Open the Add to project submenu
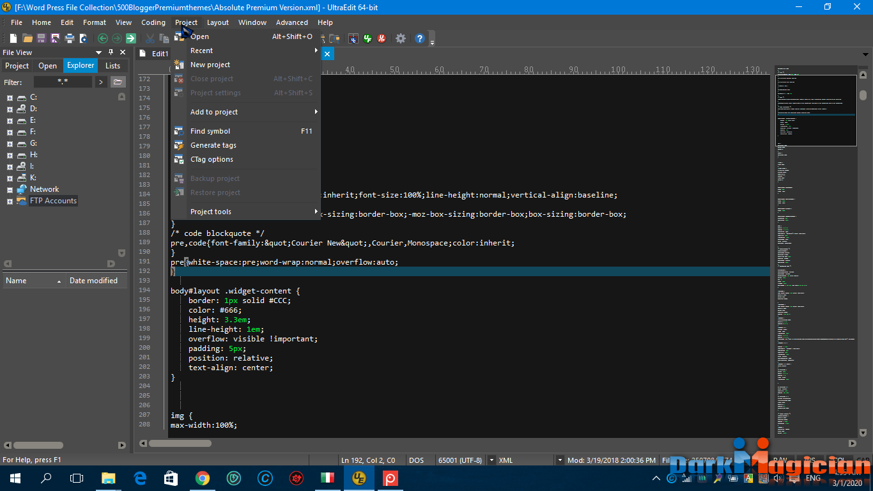 [x=245, y=112]
